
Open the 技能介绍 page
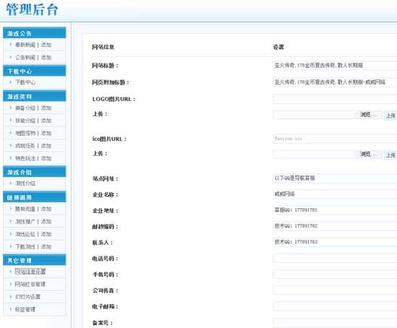click(x=25, y=121)
